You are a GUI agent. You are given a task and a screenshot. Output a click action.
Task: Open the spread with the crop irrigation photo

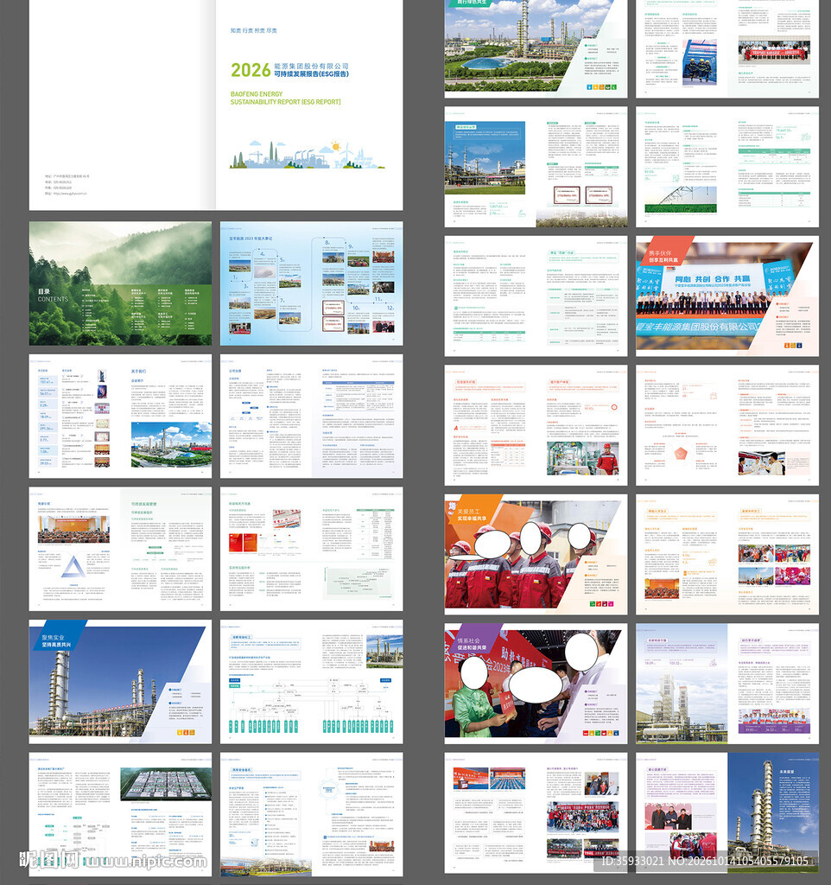click(727, 167)
